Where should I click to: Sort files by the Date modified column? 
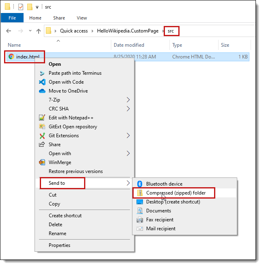coord(129,45)
